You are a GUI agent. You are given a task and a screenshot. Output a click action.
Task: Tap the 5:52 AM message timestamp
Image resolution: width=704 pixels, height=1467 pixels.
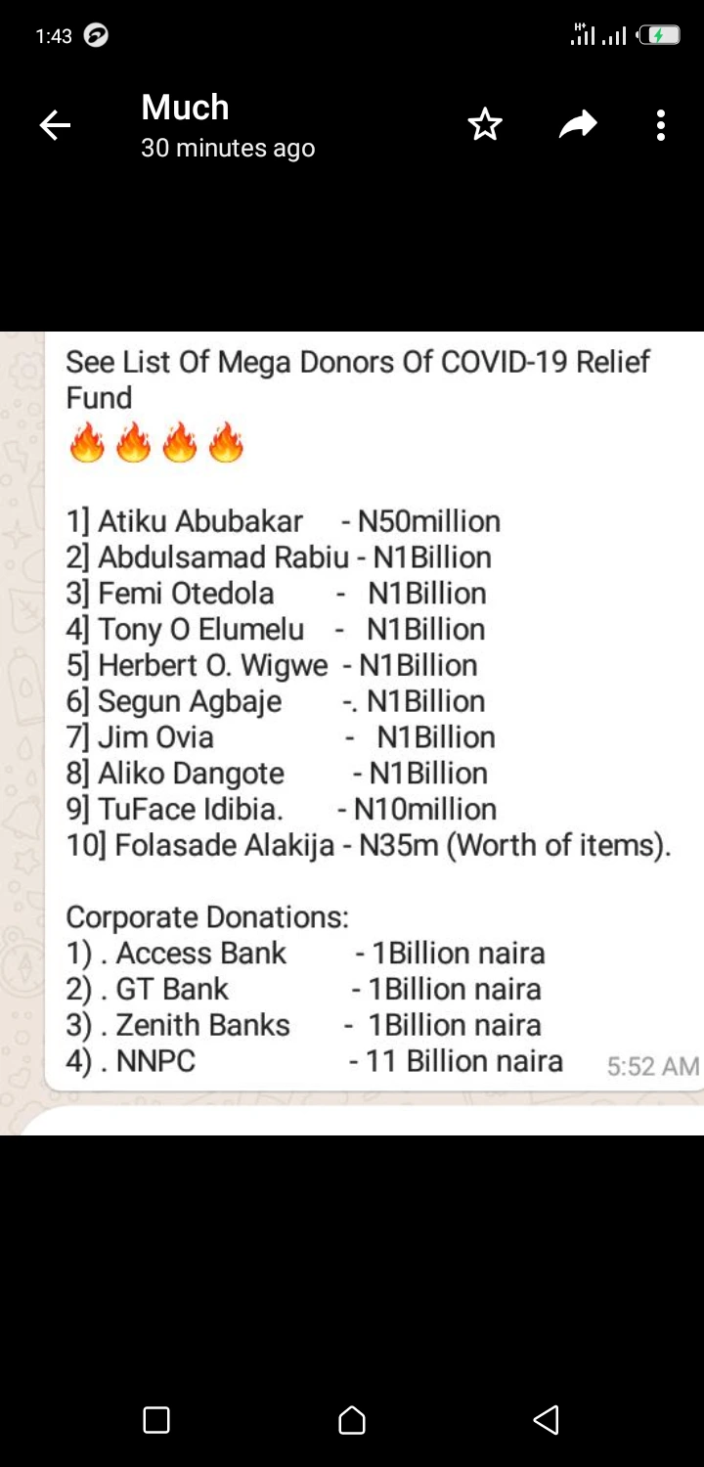[652, 1066]
